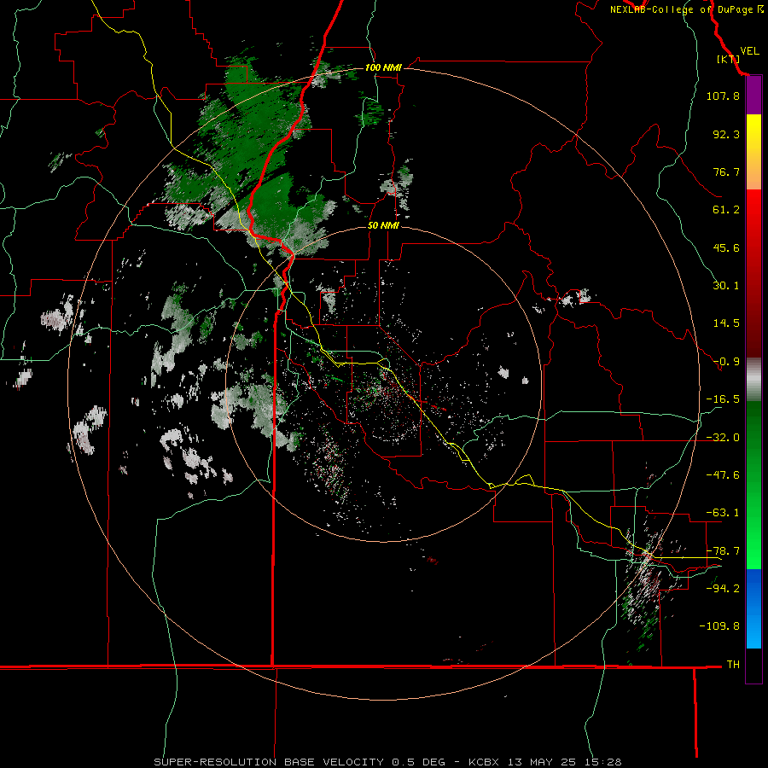Click the NEXLAB-College of DuPage watermark text
This screenshot has width=768, height=768.
(x=686, y=9)
